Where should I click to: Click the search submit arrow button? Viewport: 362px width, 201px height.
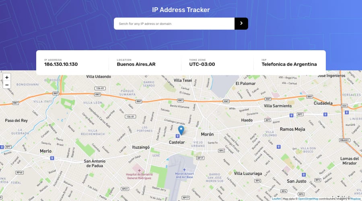pos(241,24)
